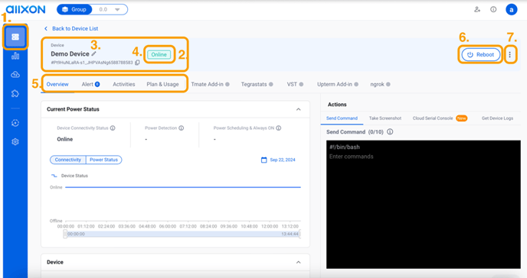Open the circular target sidebar icon

(15, 123)
